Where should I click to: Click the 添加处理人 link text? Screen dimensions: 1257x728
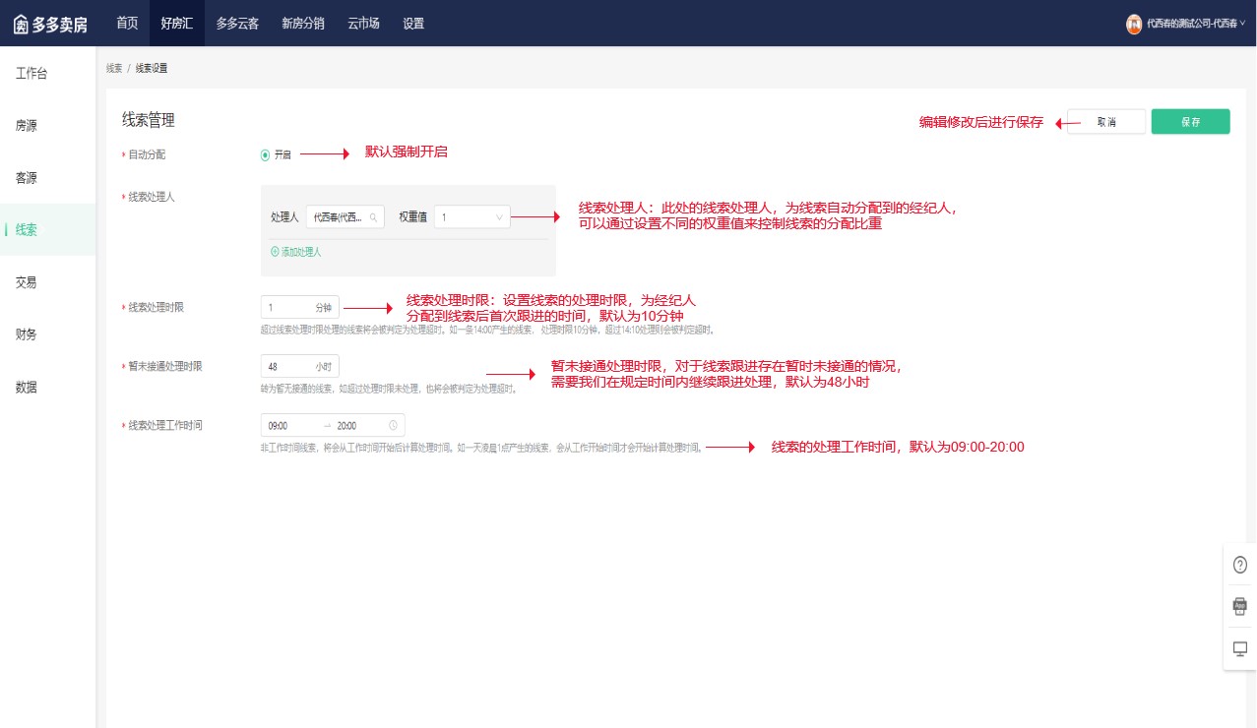point(301,252)
